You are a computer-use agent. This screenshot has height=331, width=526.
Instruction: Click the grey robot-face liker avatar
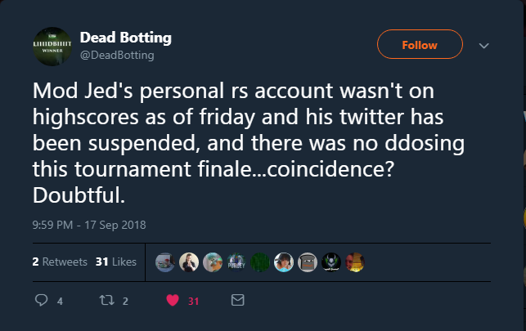point(307,262)
